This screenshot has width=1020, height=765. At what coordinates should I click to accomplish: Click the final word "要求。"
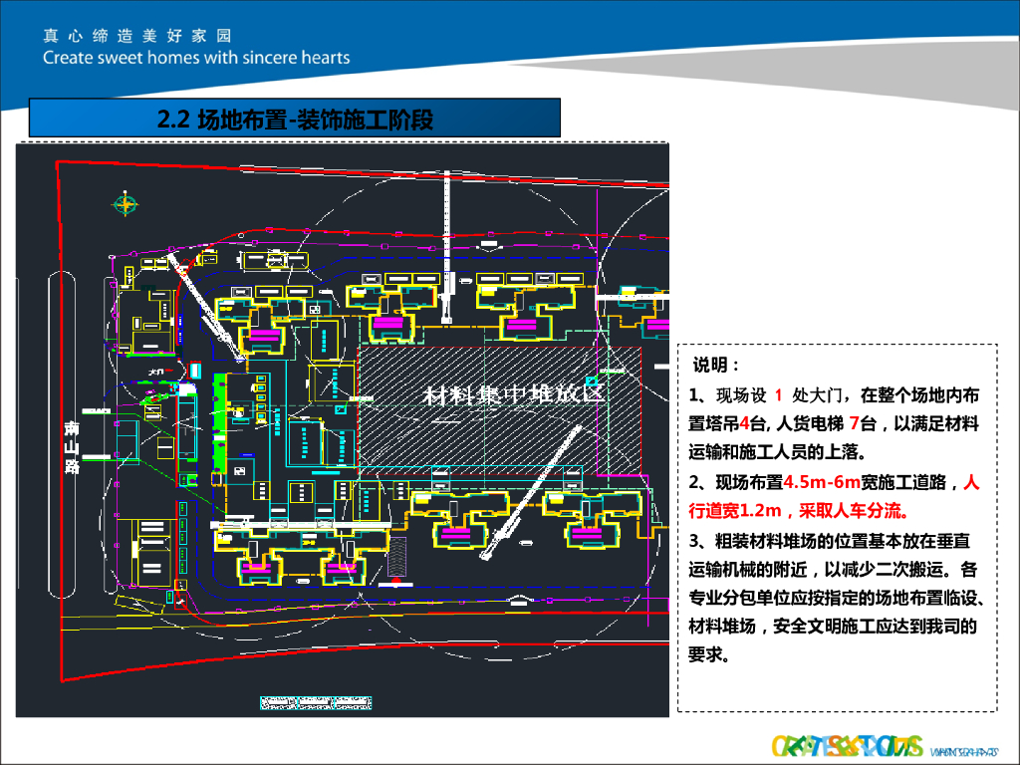[x=709, y=654]
